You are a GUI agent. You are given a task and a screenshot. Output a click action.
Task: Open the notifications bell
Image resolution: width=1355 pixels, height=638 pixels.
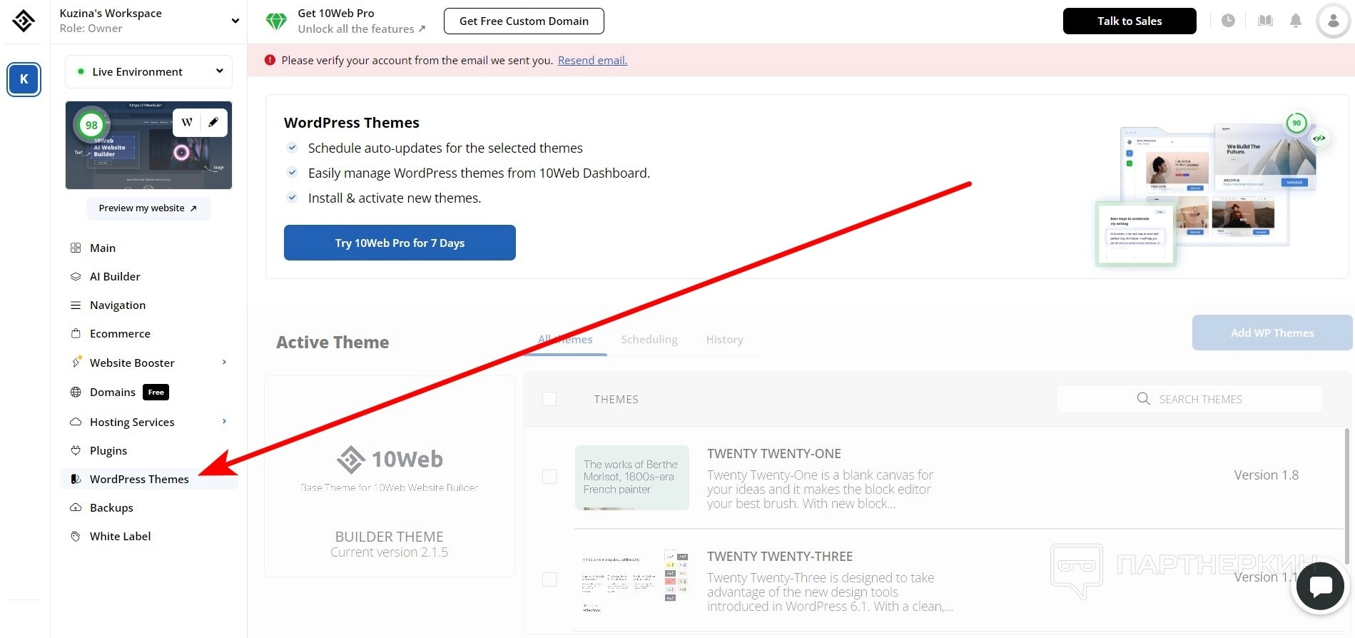tap(1296, 21)
